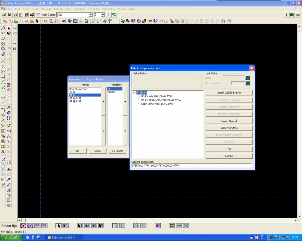
Task: Click Insert UNITS Branch button
Action: tap(229, 93)
